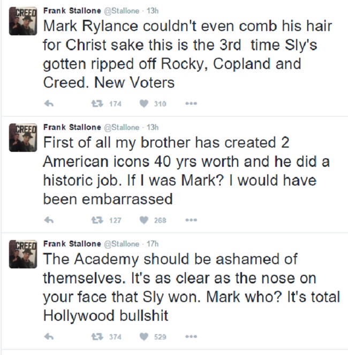
Task: Click @Stallone handle on the second tweet
Action: [x=123, y=127]
